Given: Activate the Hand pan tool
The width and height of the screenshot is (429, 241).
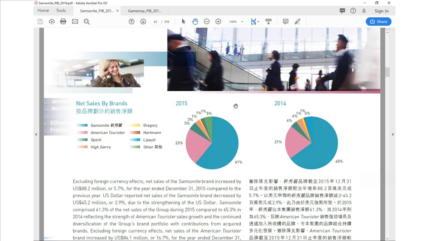Looking at the screenshot, I should click(195, 21).
